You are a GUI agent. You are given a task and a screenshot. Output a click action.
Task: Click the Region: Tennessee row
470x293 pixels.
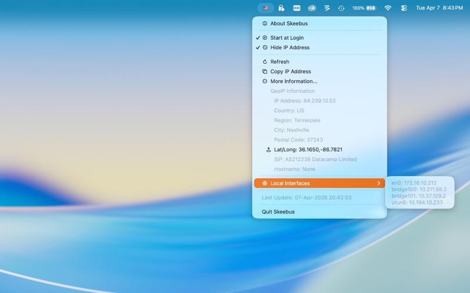(320, 120)
